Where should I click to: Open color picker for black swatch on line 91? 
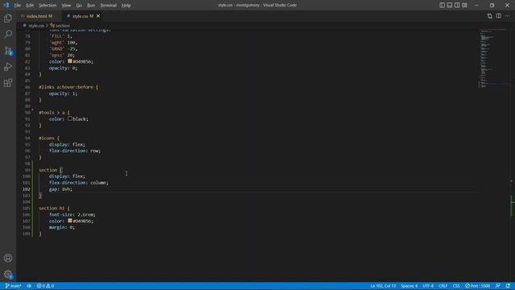click(x=70, y=118)
